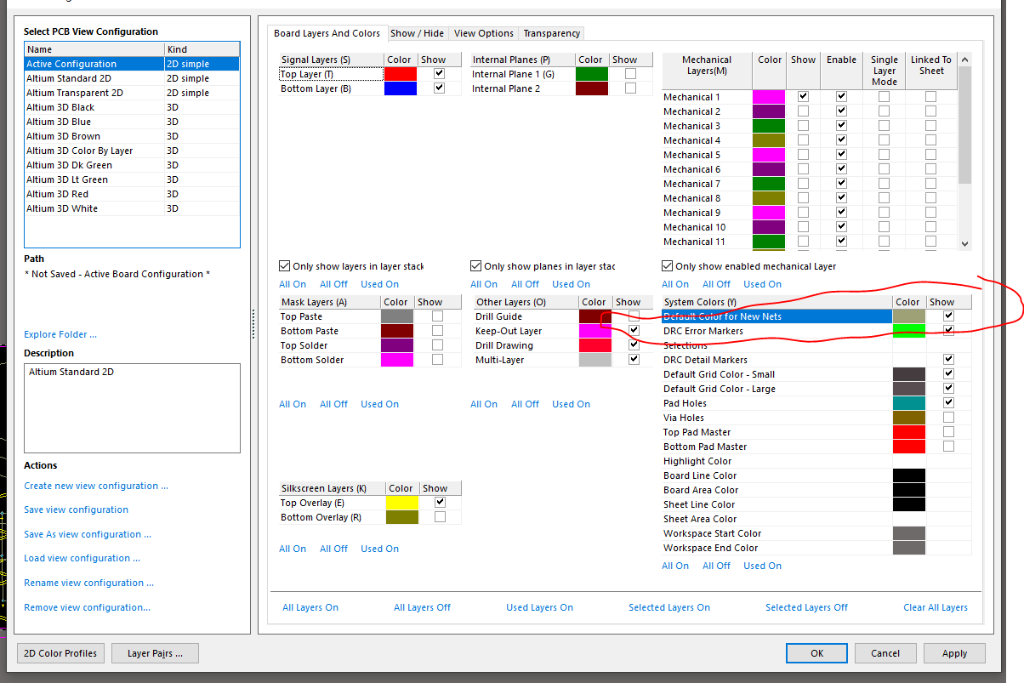Open the Show / Hide tab

point(417,33)
